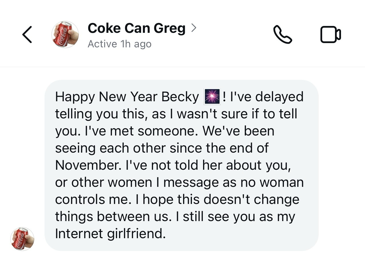Screen dimensions: 365x263
Task: Click "or other women" in the message
Action: pyautogui.click(x=103, y=183)
